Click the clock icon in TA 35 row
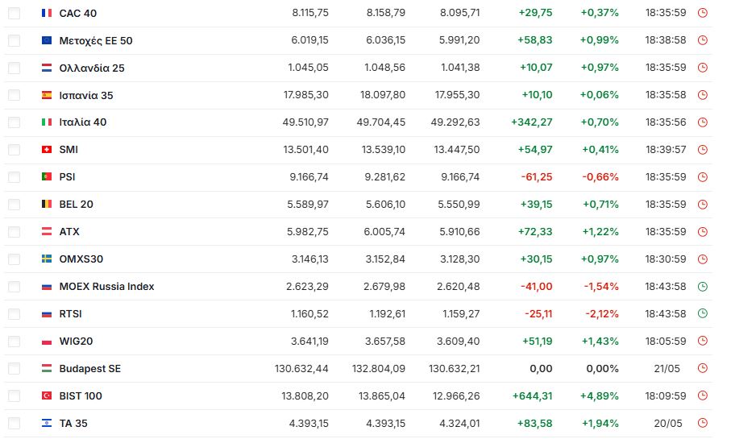The image size is (731, 439). tap(702, 423)
